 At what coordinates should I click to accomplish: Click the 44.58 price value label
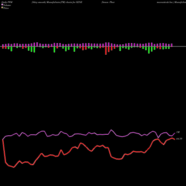[179, 139]
